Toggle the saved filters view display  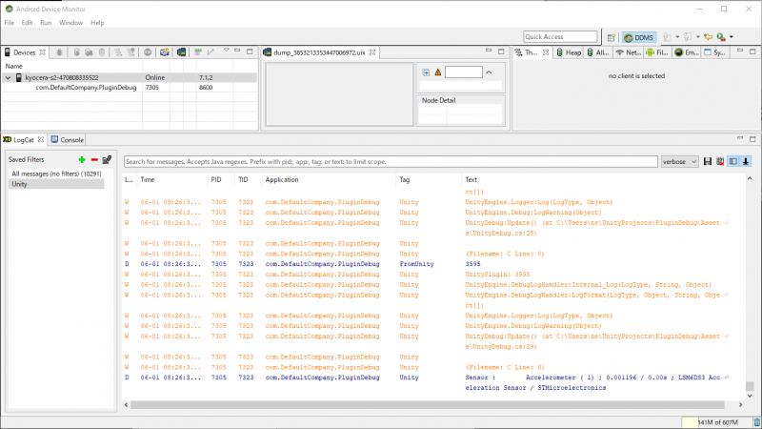(x=733, y=162)
